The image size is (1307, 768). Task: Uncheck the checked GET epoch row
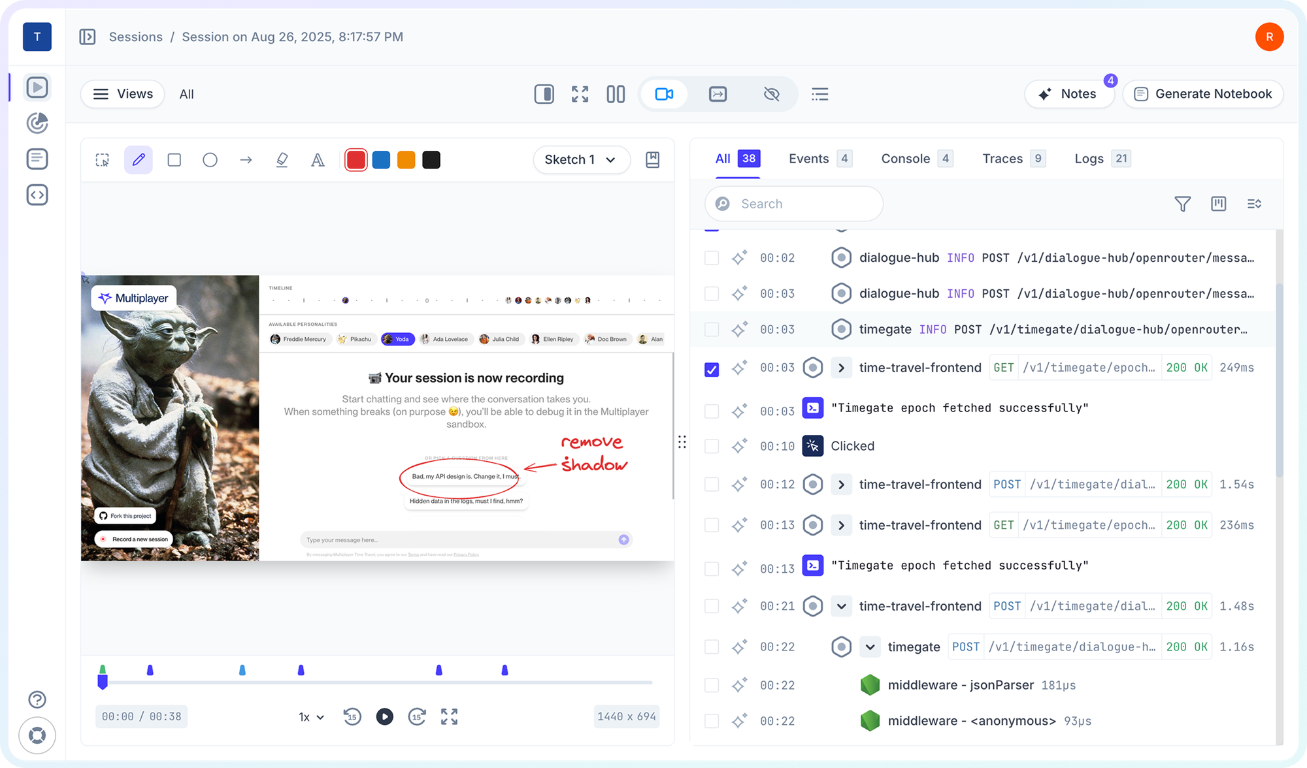pos(712,370)
